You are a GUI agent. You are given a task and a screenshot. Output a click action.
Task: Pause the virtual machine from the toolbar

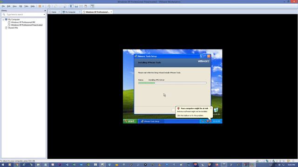click(x=40, y=6)
